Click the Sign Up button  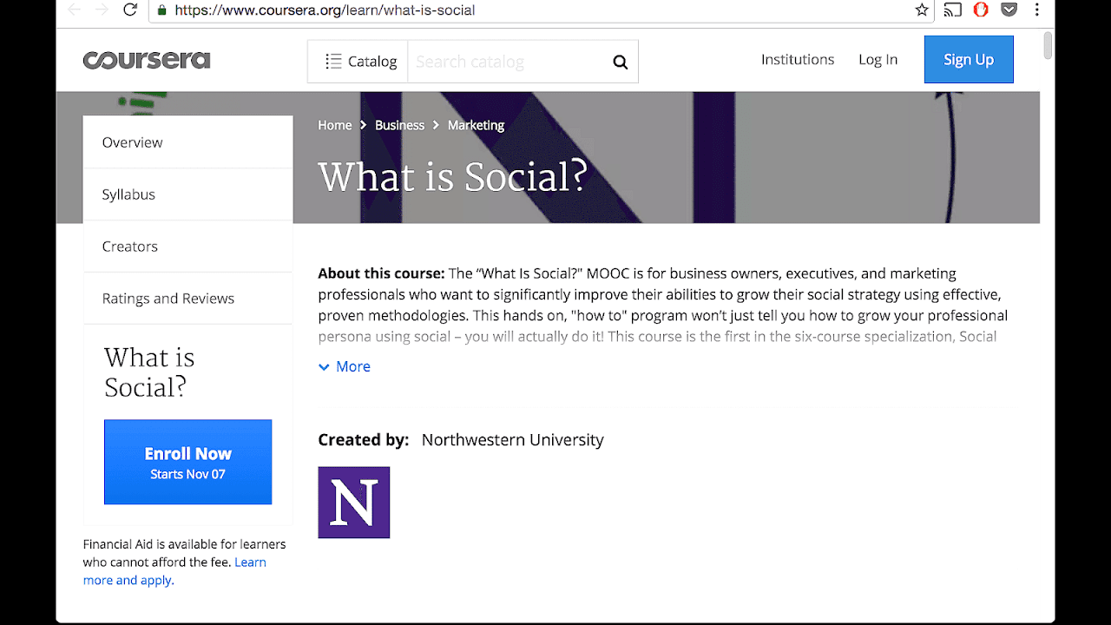point(969,59)
